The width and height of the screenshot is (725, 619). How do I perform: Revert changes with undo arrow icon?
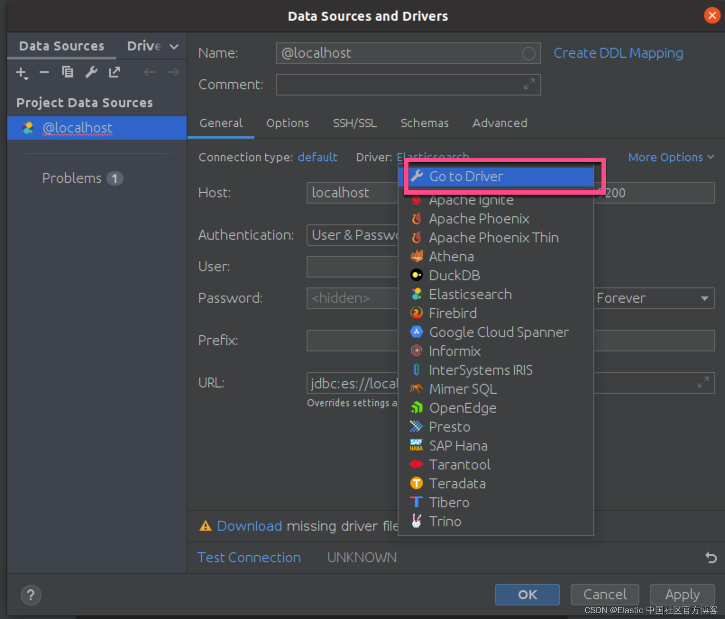pyautogui.click(x=711, y=558)
